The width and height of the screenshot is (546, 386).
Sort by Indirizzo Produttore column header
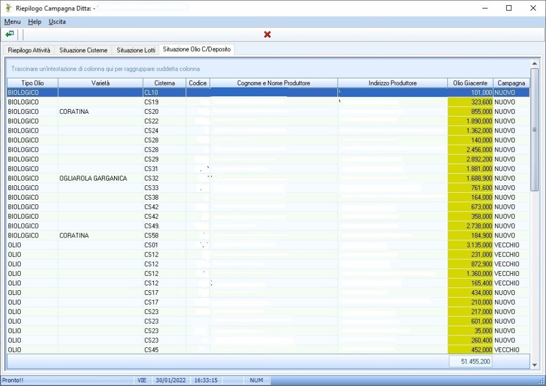393,83
